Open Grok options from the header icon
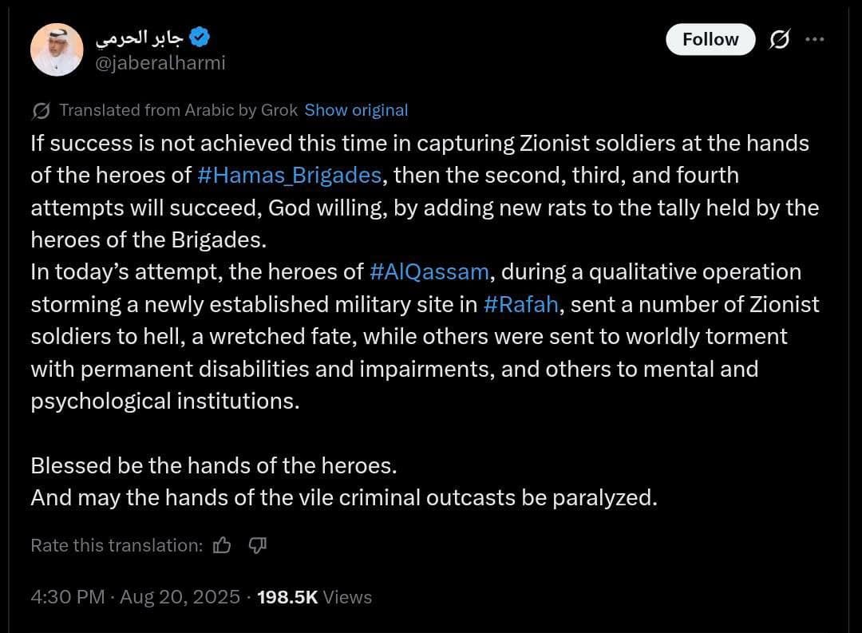 pos(779,39)
